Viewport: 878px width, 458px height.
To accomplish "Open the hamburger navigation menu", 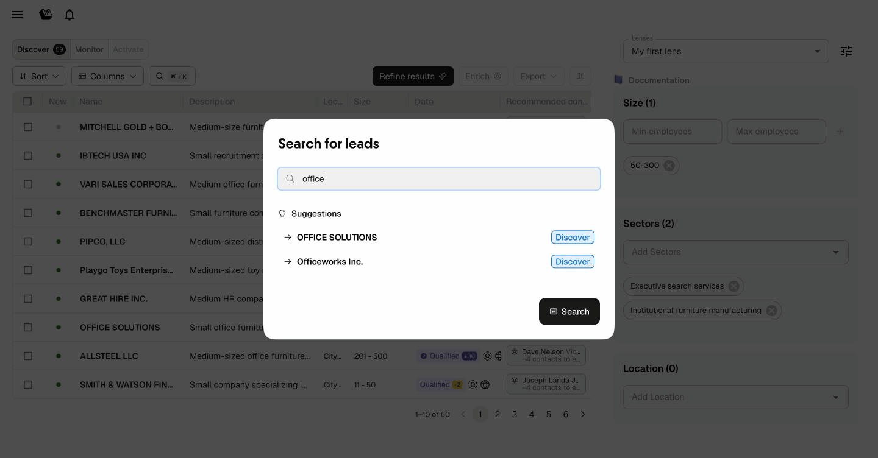I will click(x=17, y=15).
